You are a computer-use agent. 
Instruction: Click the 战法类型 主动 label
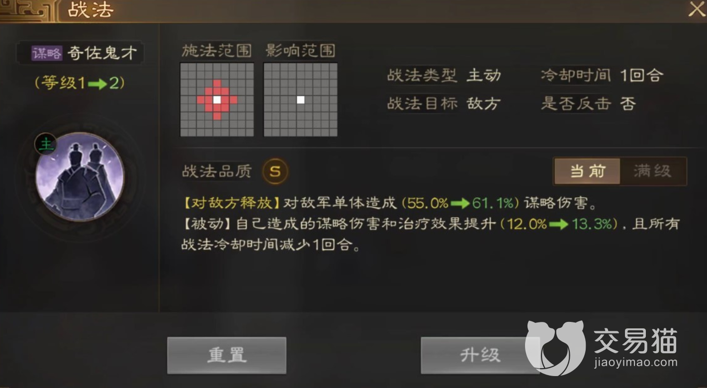tap(444, 76)
